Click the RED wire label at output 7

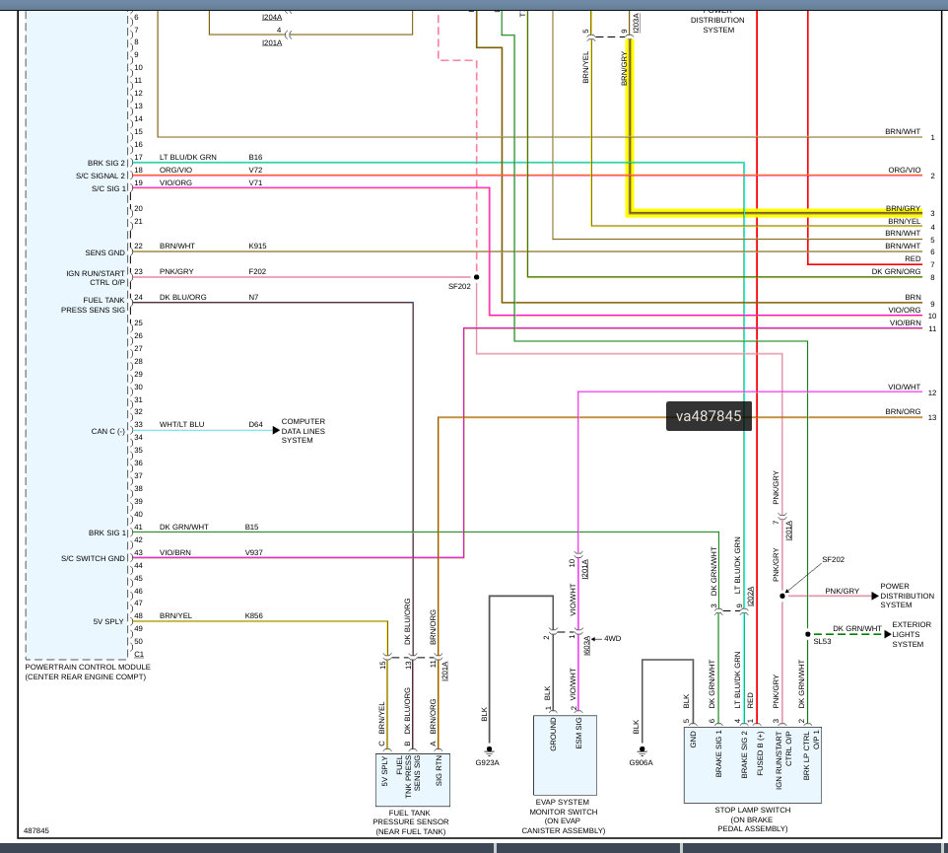[913, 258]
